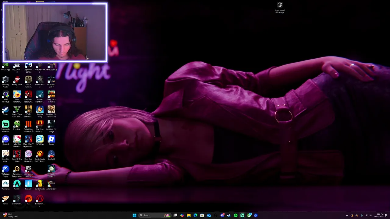Select the Doki Doki Literature Club icon
The image size is (390, 219).
[28, 156]
